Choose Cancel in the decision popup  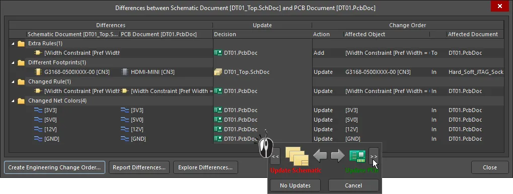coord(353,185)
